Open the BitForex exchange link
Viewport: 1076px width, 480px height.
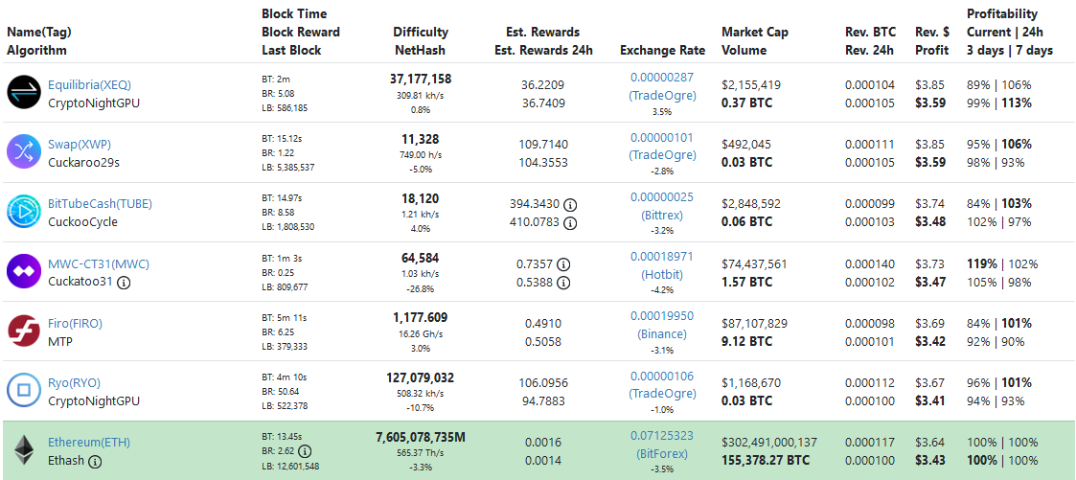tap(662, 454)
